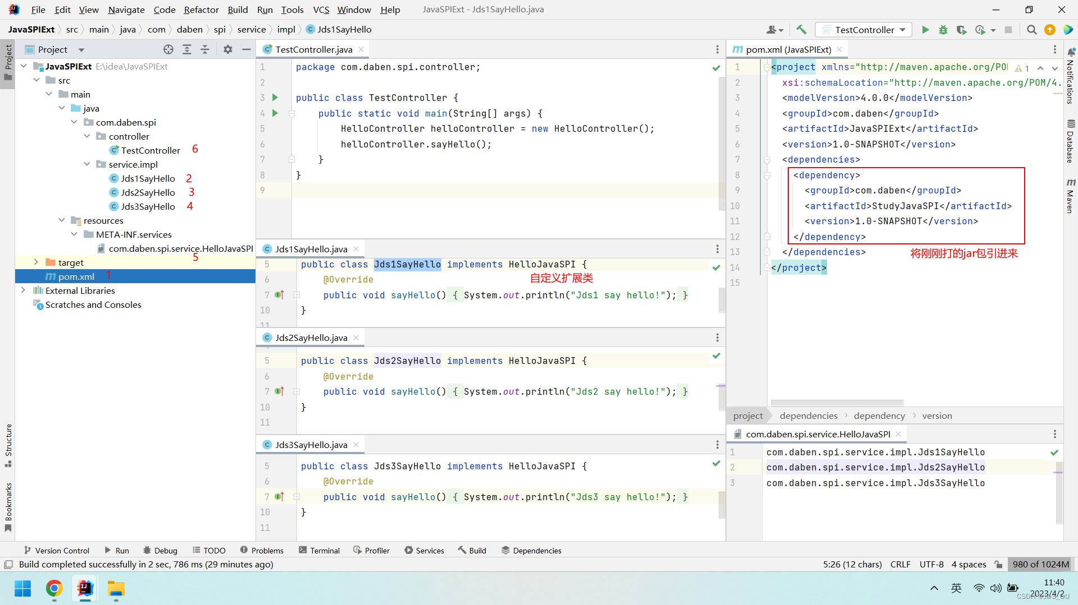This screenshot has height=605, width=1078.
Task: Run the TestController application
Action: (925, 30)
